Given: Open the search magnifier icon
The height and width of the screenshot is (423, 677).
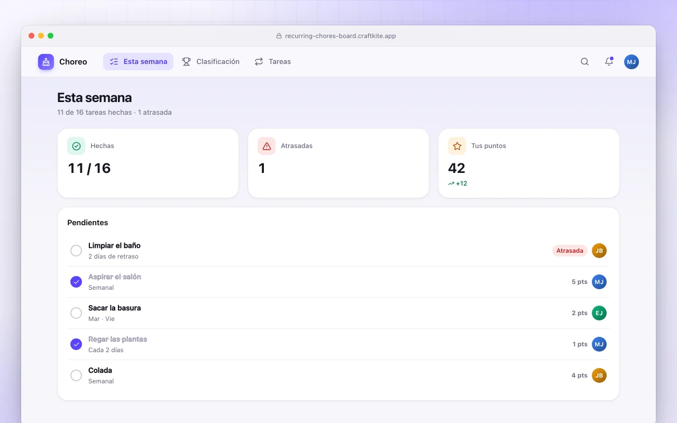Looking at the screenshot, I should click(584, 62).
